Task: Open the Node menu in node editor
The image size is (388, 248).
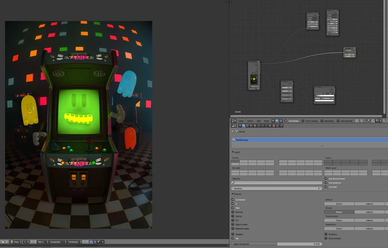Action: pos(267,121)
